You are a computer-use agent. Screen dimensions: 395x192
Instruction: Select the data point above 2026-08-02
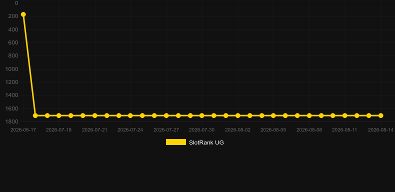coord(238,115)
